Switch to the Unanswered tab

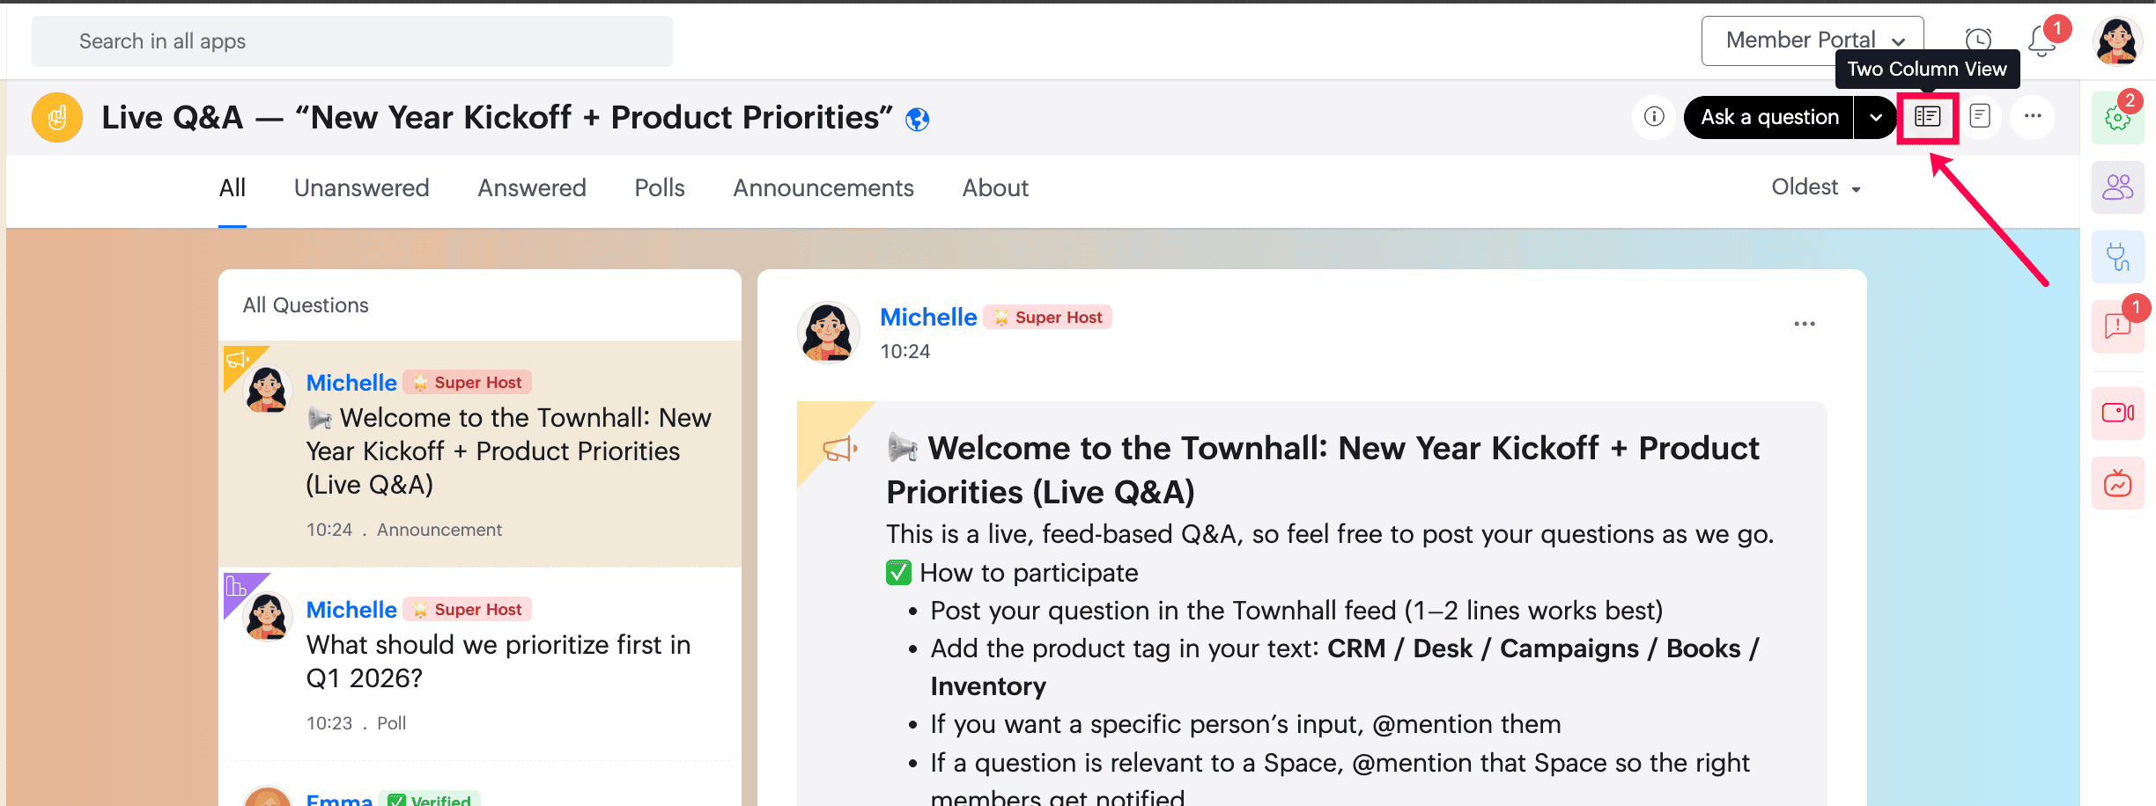(361, 188)
